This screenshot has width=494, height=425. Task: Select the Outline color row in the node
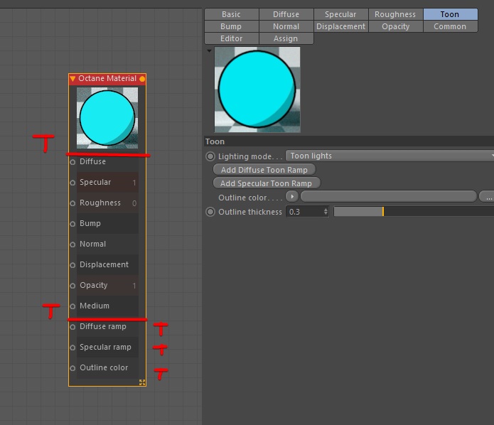107,368
